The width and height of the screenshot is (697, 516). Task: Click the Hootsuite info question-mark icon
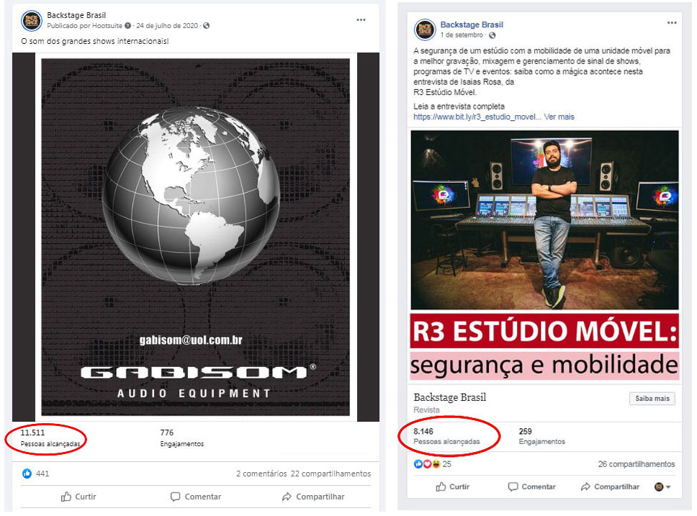pos(127,26)
